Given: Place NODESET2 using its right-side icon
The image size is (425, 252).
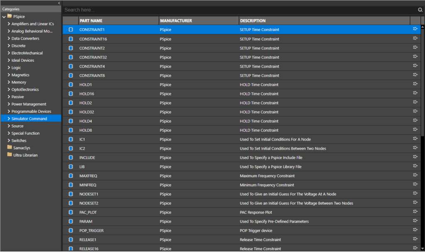Looking at the screenshot, I should [415, 202].
